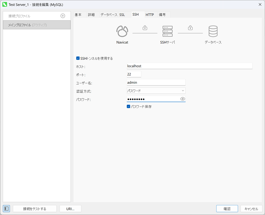Click the ユーザー名: label
Screen dimensions: 265x215
pyautogui.click(x=84, y=83)
